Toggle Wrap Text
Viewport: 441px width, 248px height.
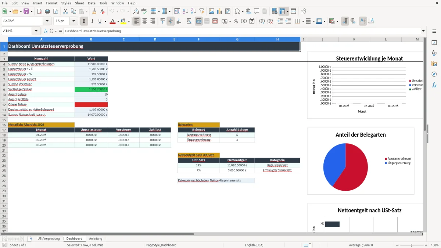point(189,21)
